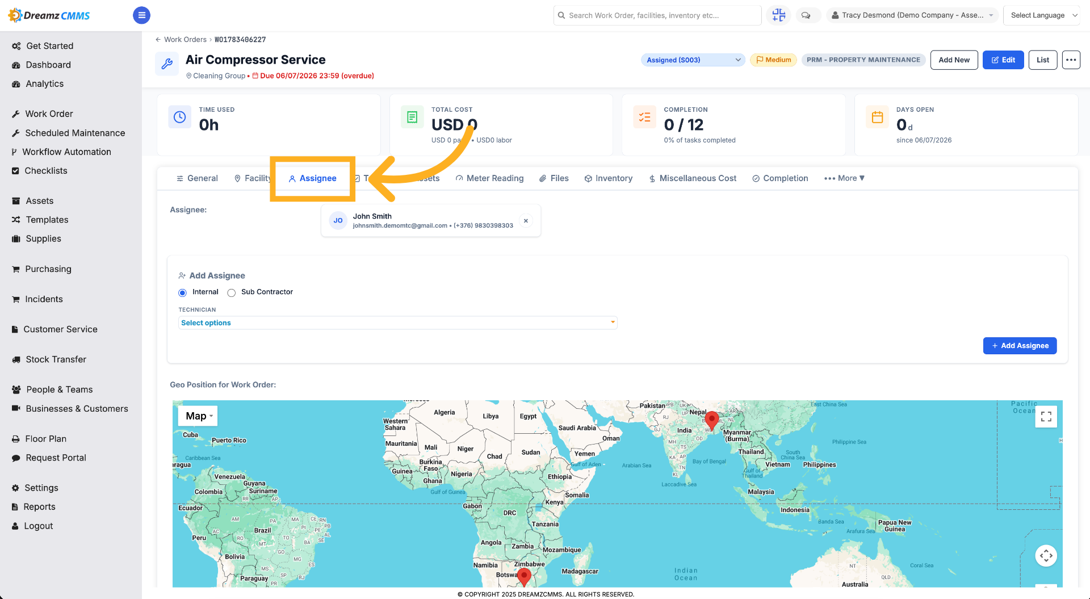This screenshot has height=599, width=1090.
Task: Open Businesses & Customers in sidebar
Action: (71, 408)
